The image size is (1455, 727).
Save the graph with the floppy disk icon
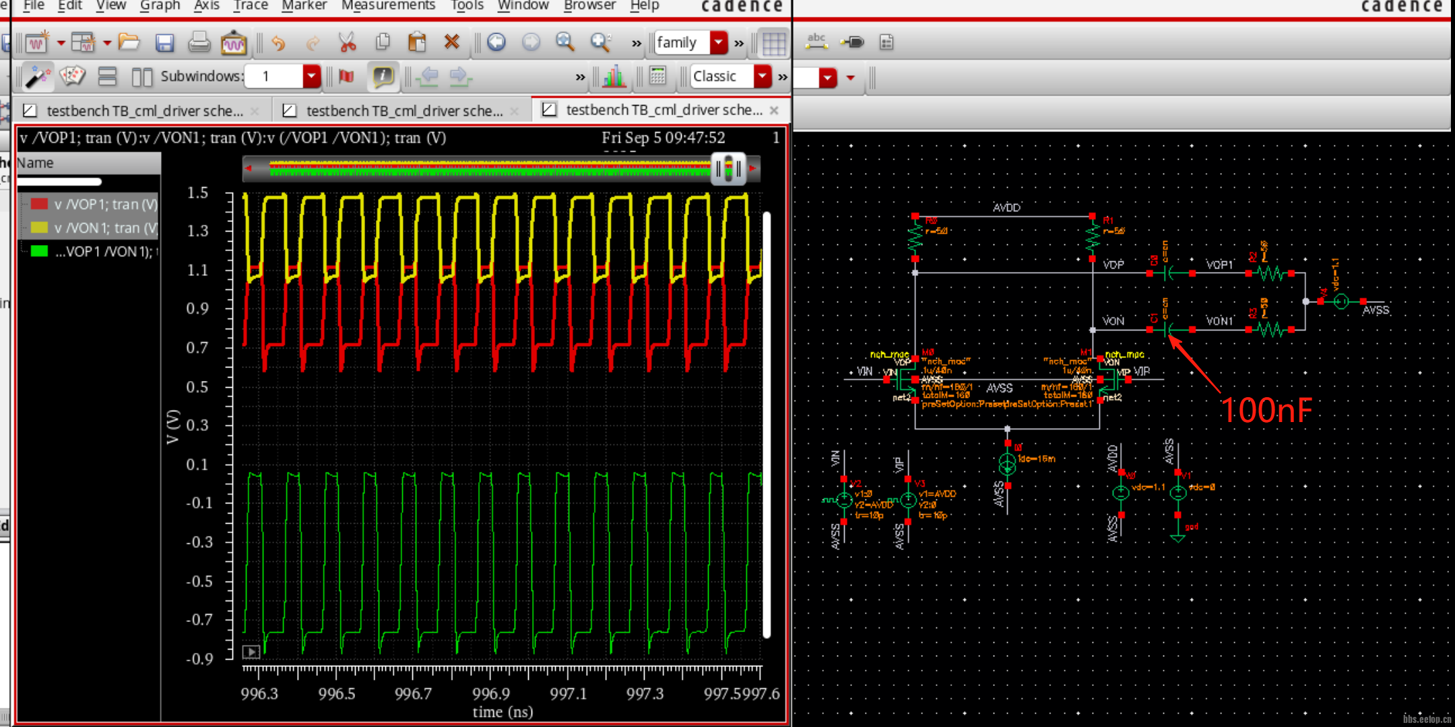tap(164, 43)
